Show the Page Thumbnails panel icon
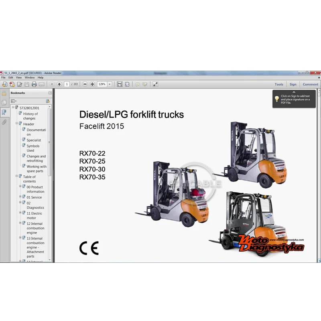 [x=4, y=103]
